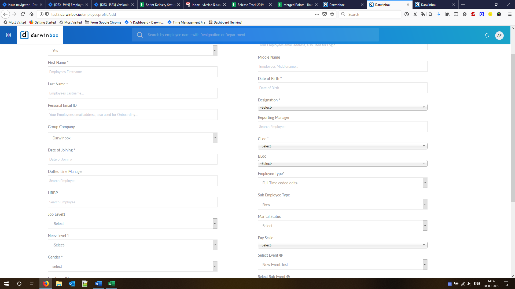Click the notification bell icon
Image resolution: width=515 pixels, height=289 pixels.
coord(487,35)
